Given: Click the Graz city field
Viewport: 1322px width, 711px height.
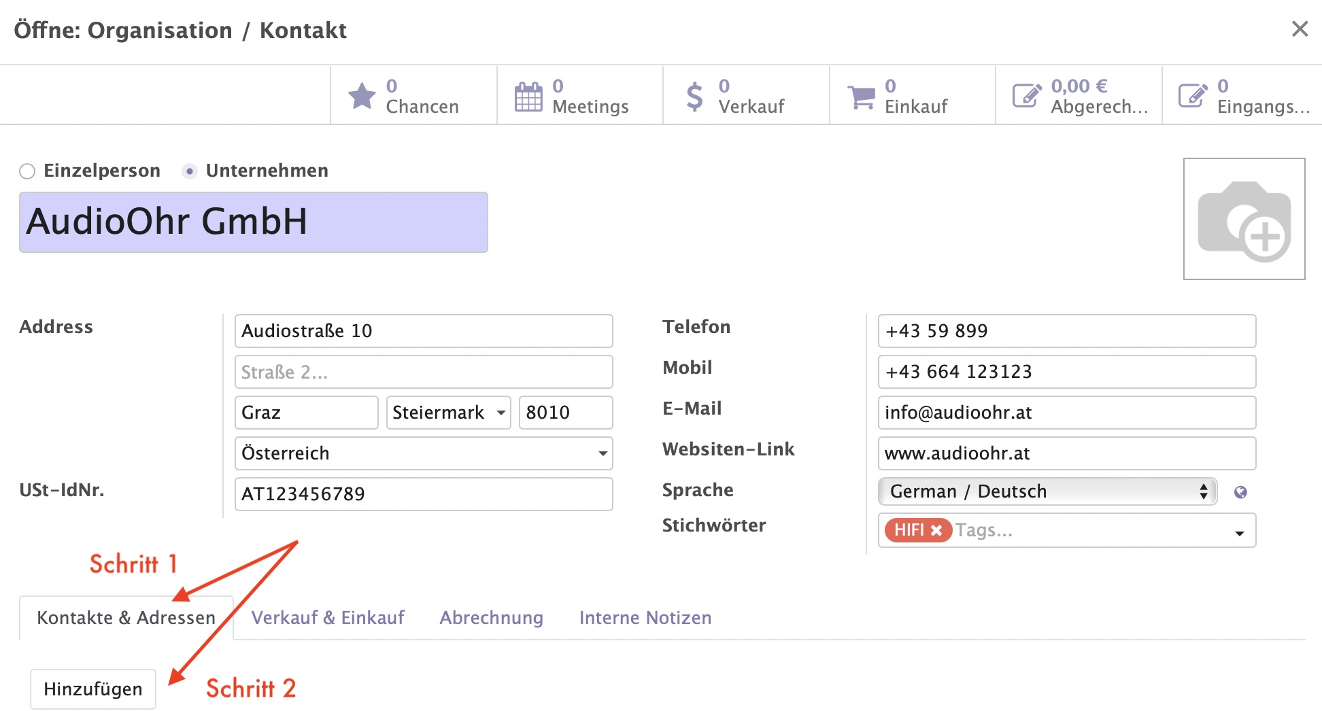Looking at the screenshot, I should 307,413.
